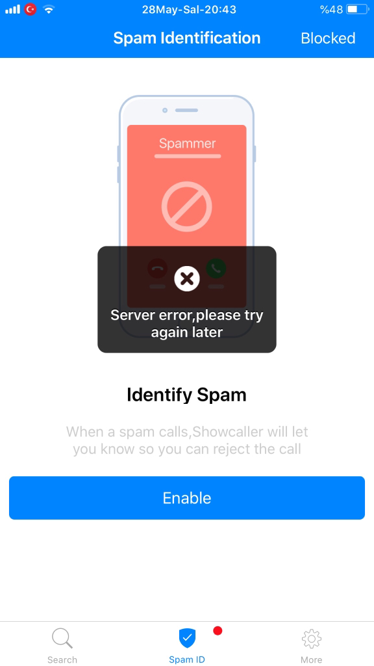Tap the red decline call icon
The height and width of the screenshot is (666, 374).
(157, 269)
